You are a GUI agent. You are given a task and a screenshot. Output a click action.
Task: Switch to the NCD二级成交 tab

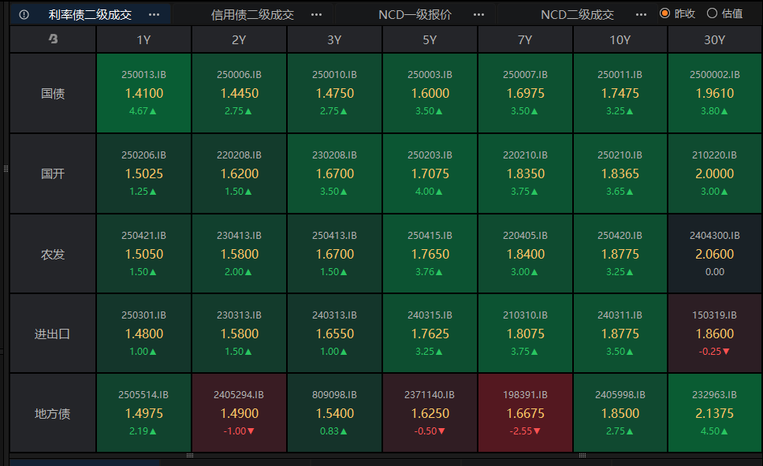click(x=577, y=14)
